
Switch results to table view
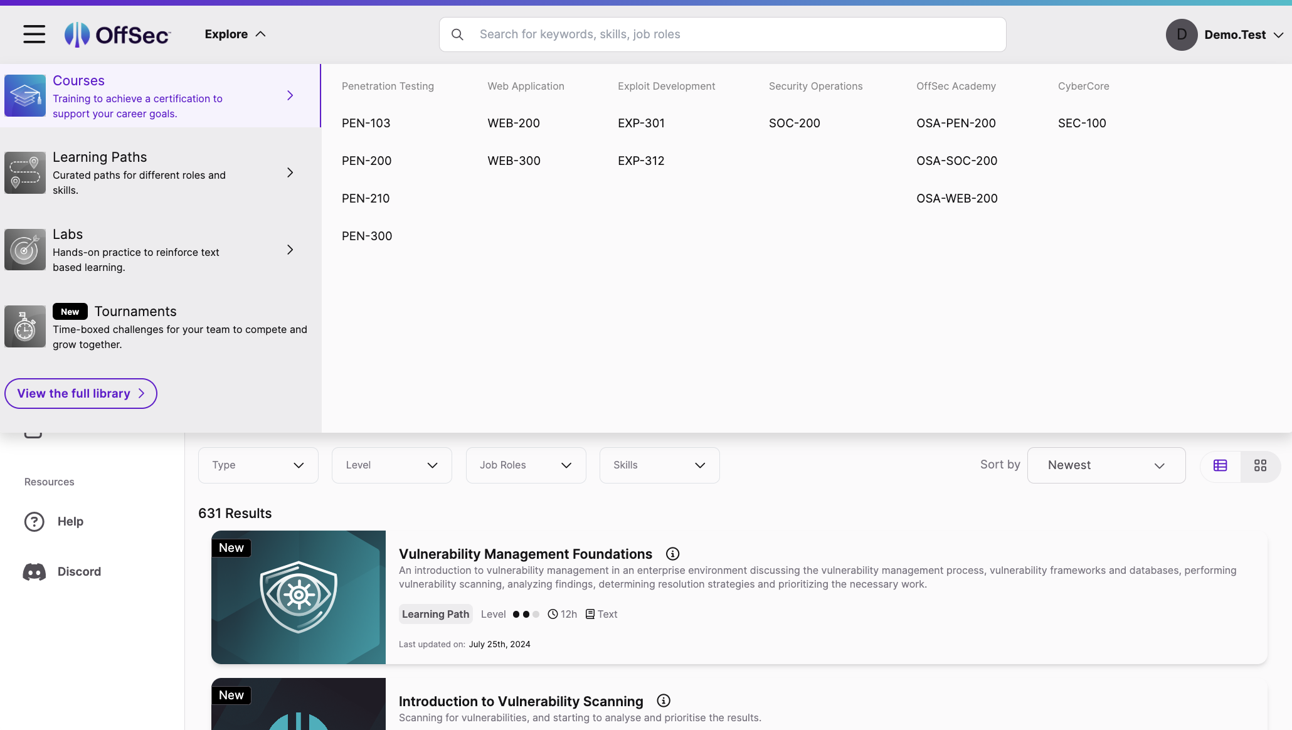click(x=1221, y=465)
